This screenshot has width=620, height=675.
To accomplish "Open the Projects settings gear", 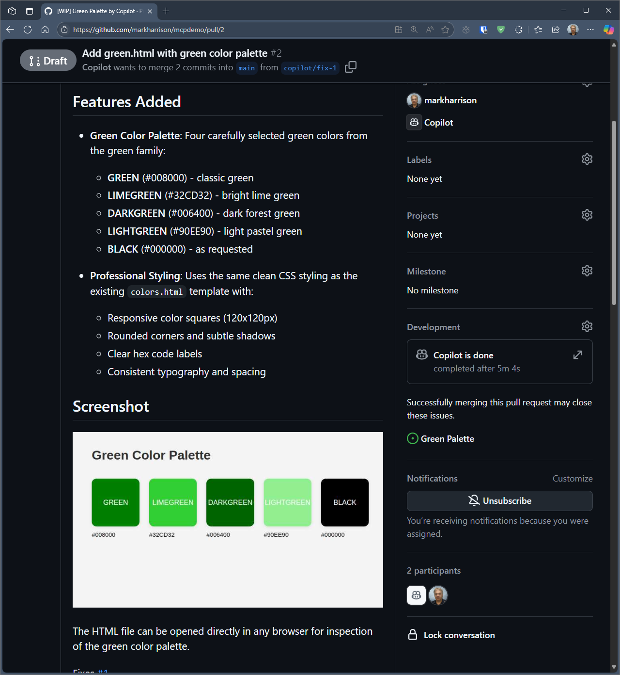I will coord(587,215).
